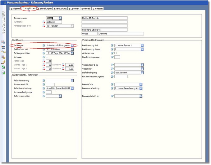211x165 pixels.
Task: Open the Rabattverarbeitung dropdown
Action: [72, 88]
